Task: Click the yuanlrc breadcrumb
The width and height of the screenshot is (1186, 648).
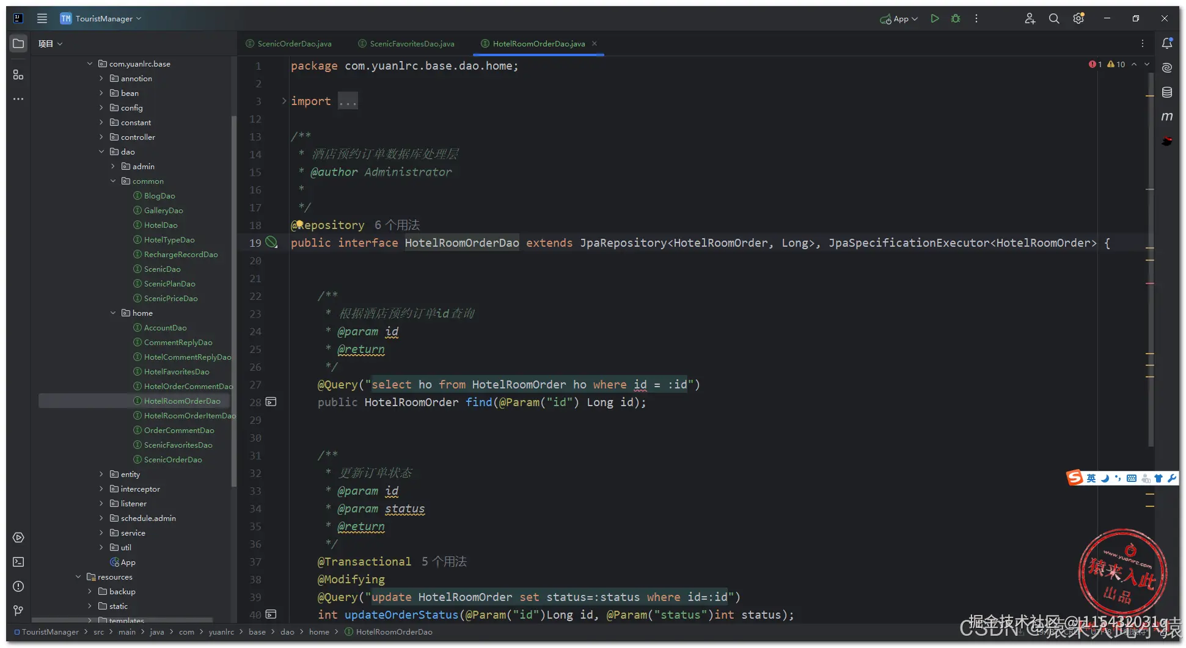Action: coord(221,632)
